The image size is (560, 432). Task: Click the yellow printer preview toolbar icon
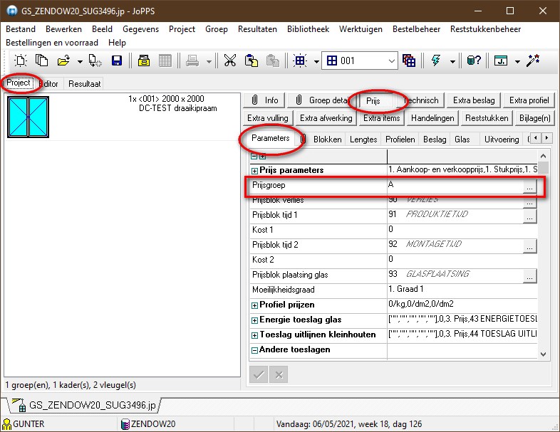coord(144,60)
